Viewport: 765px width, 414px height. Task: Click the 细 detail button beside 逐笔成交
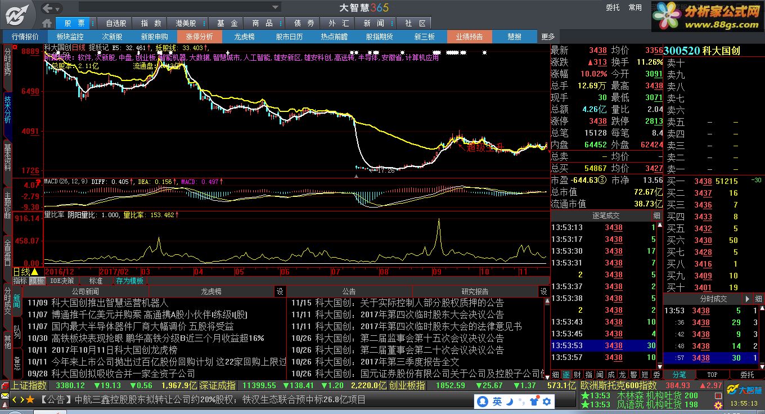coord(656,215)
